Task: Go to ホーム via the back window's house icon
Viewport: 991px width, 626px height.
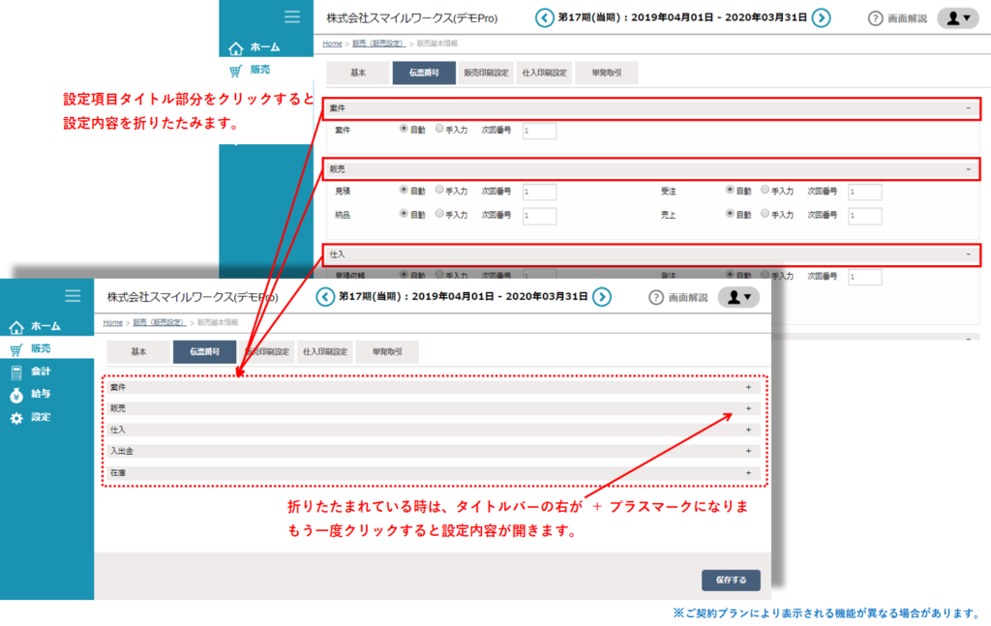Action: click(236, 48)
